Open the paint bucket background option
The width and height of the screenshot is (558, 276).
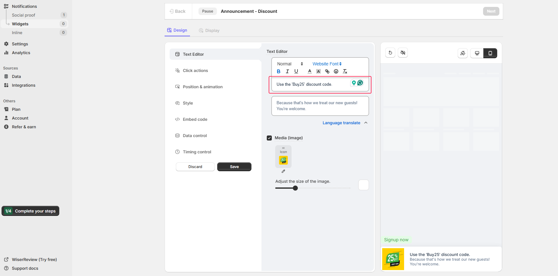[x=463, y=53]
